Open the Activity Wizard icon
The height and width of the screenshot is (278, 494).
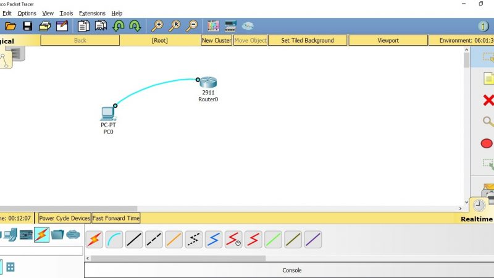[62, 26]
